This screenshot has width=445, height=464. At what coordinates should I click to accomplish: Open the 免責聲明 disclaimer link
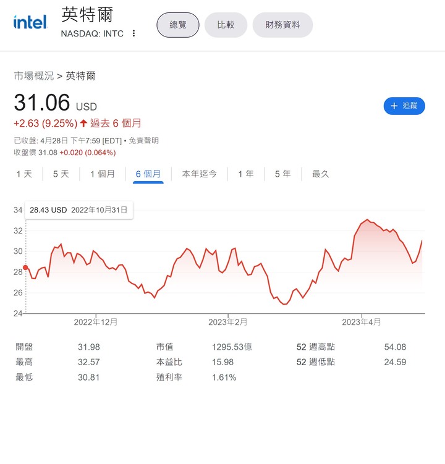tap(143, 141)
